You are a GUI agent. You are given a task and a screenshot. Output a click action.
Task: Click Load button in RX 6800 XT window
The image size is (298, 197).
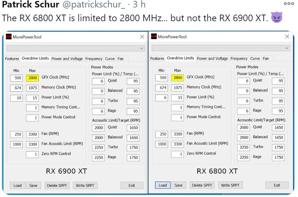pos(163,185)
